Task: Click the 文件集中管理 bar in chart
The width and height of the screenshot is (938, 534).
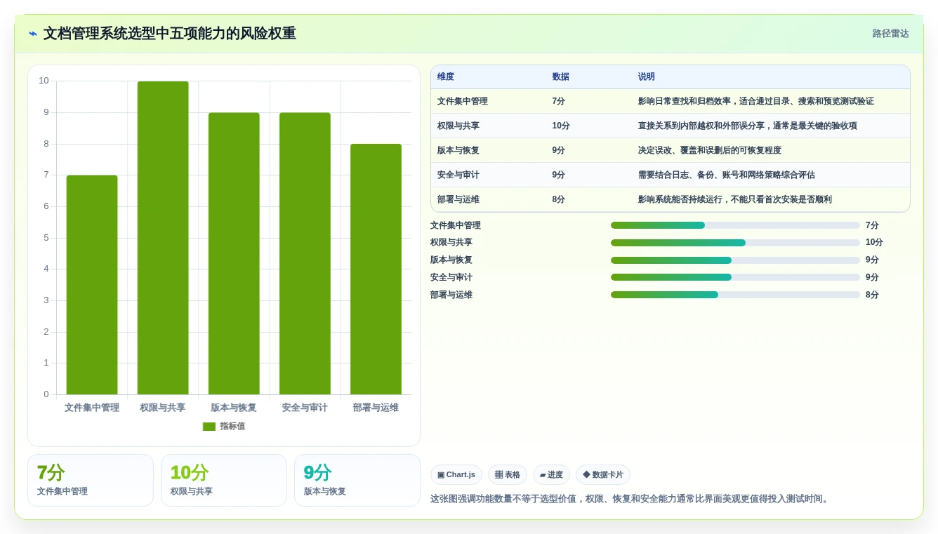Action: coord(92,285)
